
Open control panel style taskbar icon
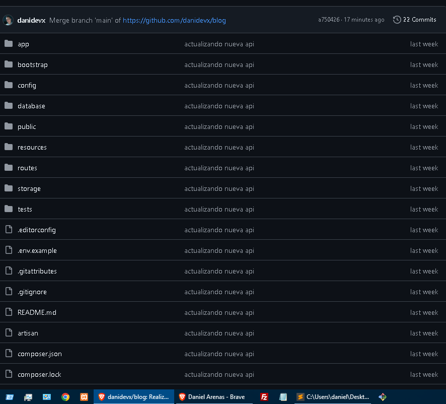click(x=47, y=396)
